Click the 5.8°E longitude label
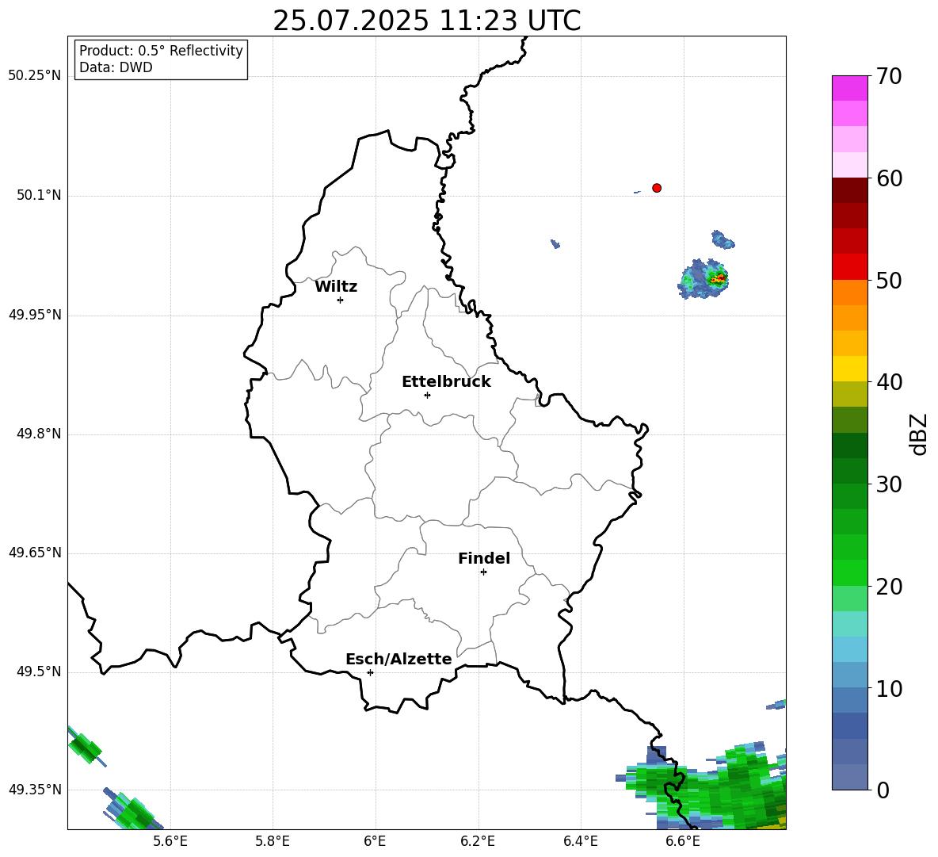Viewport: 938px width, 857px height. [x=273, y=841]
